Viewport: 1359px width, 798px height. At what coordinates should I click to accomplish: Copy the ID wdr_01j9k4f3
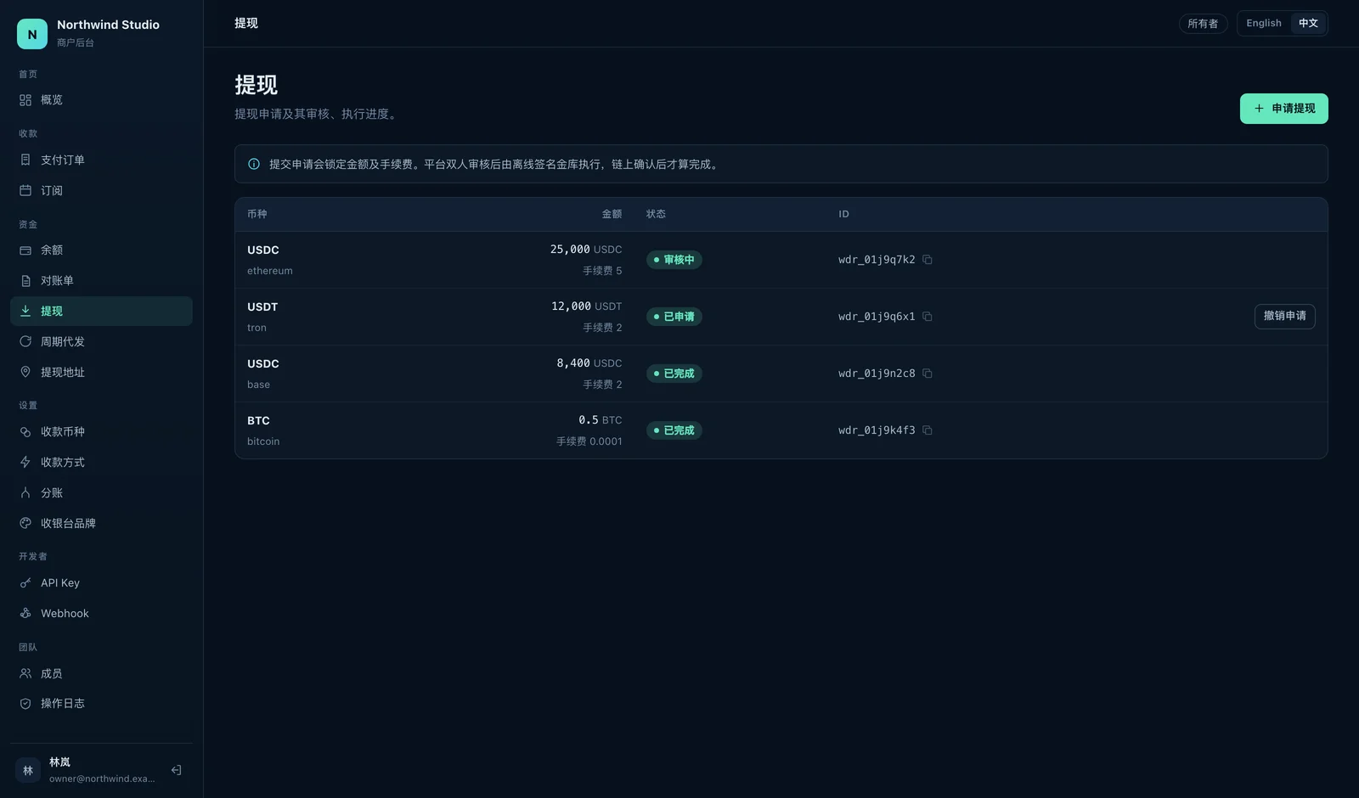pos(928,430)
